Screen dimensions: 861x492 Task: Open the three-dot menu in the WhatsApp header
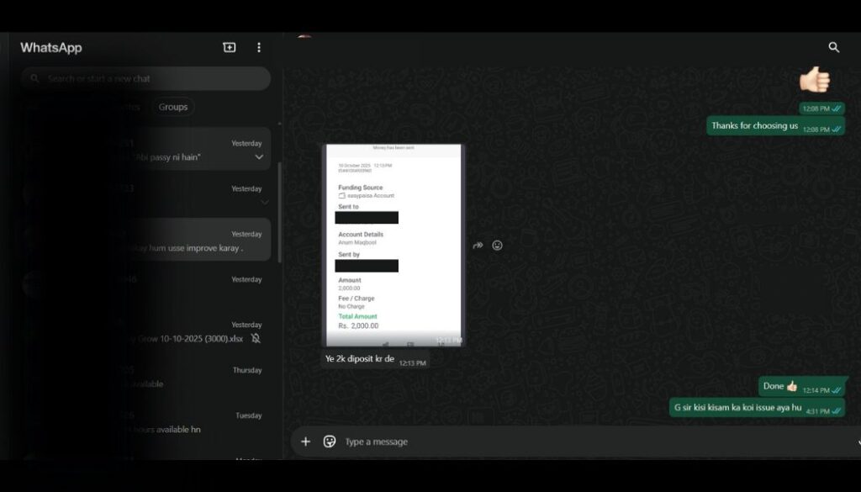[258, 47]
